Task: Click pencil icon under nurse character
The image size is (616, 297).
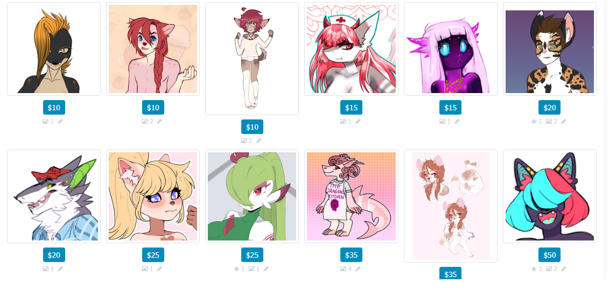Action: (358, 122)
